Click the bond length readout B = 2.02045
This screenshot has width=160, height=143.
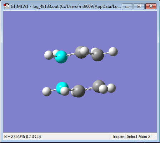tap(22, 136)
